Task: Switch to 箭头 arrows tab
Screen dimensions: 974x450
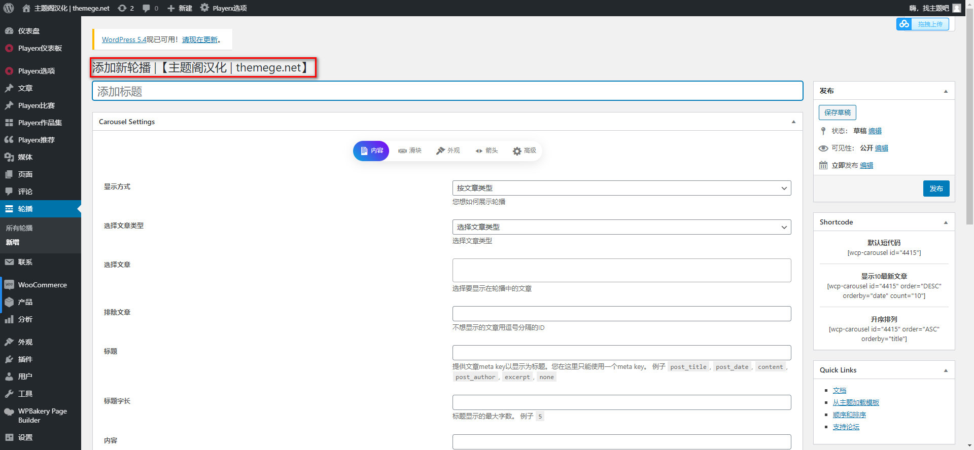Action: (486, 151)
